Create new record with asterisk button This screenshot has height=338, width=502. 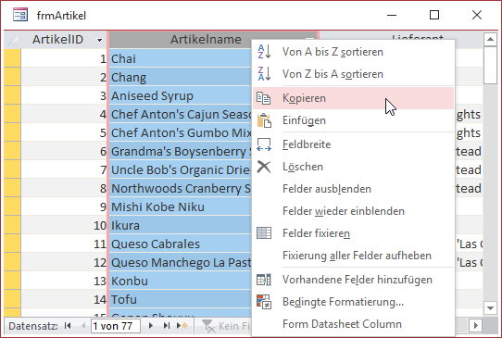point(182,326)
